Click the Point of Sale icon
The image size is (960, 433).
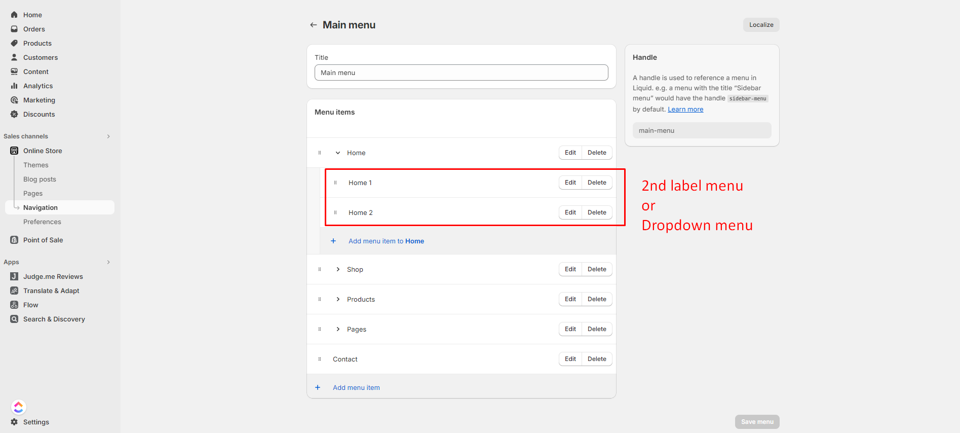(14, 240)
